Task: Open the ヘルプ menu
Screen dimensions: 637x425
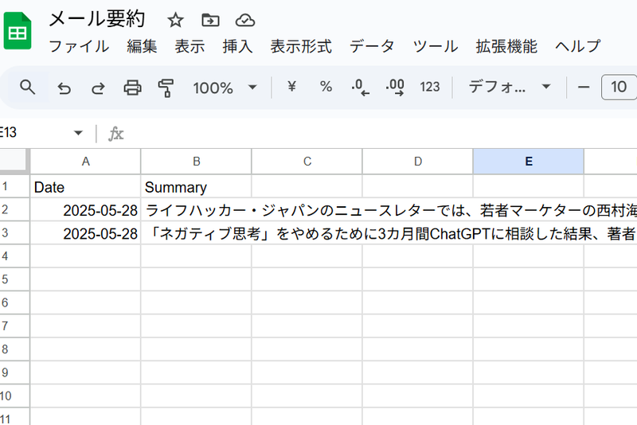Action: tap(578, 46)
